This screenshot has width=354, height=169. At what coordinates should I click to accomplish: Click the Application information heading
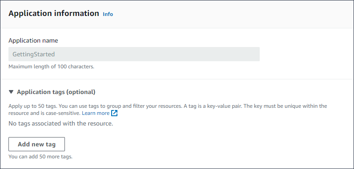[54, 13]
